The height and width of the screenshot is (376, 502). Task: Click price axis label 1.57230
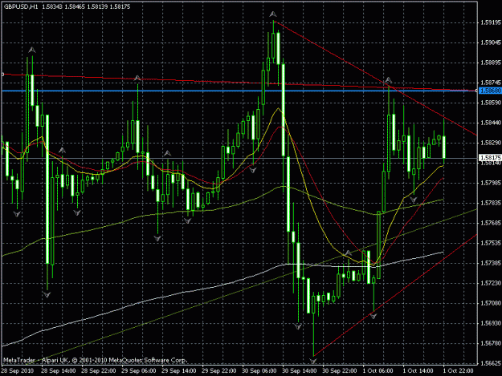pyautogui.click(x=490, y=283)
